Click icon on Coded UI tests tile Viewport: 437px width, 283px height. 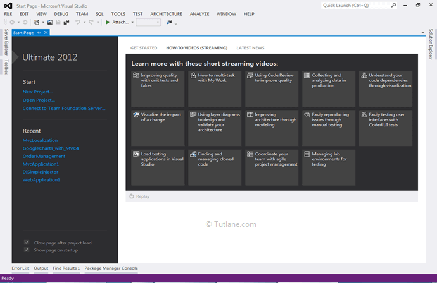click(364, 115)
